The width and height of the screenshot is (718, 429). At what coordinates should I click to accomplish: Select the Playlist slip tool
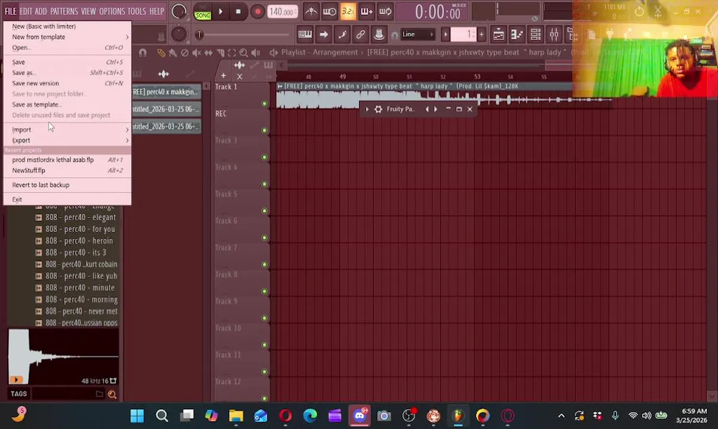pyautogui.click(x=208, y=53)
